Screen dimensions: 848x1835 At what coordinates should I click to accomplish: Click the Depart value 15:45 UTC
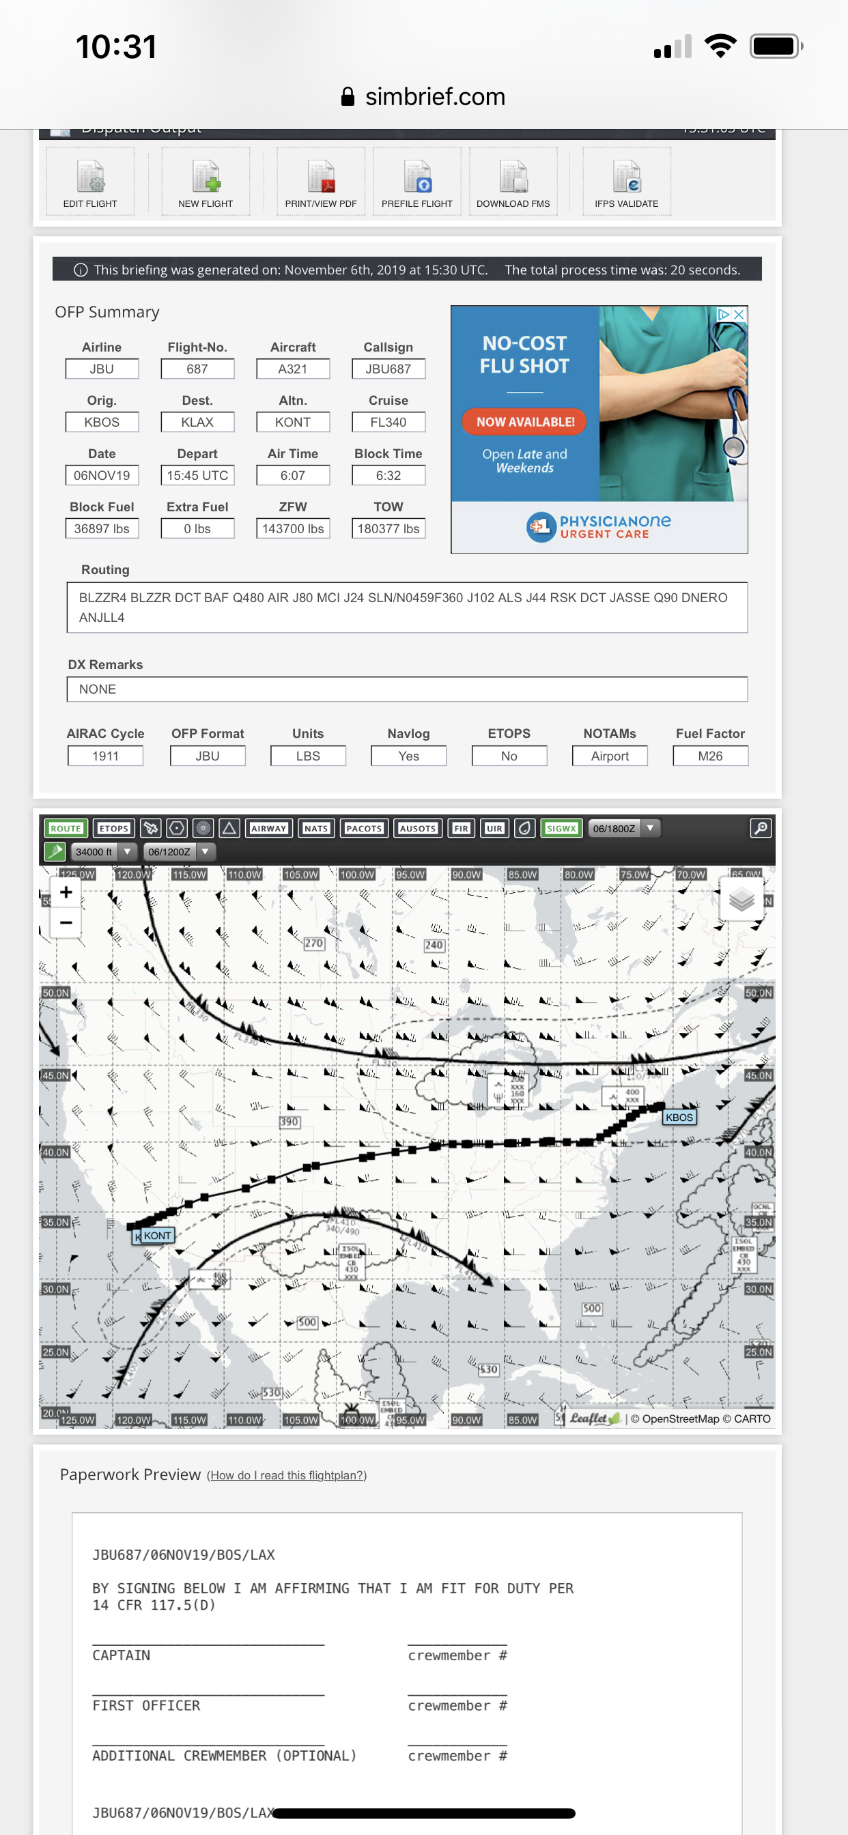pos(197,475)
